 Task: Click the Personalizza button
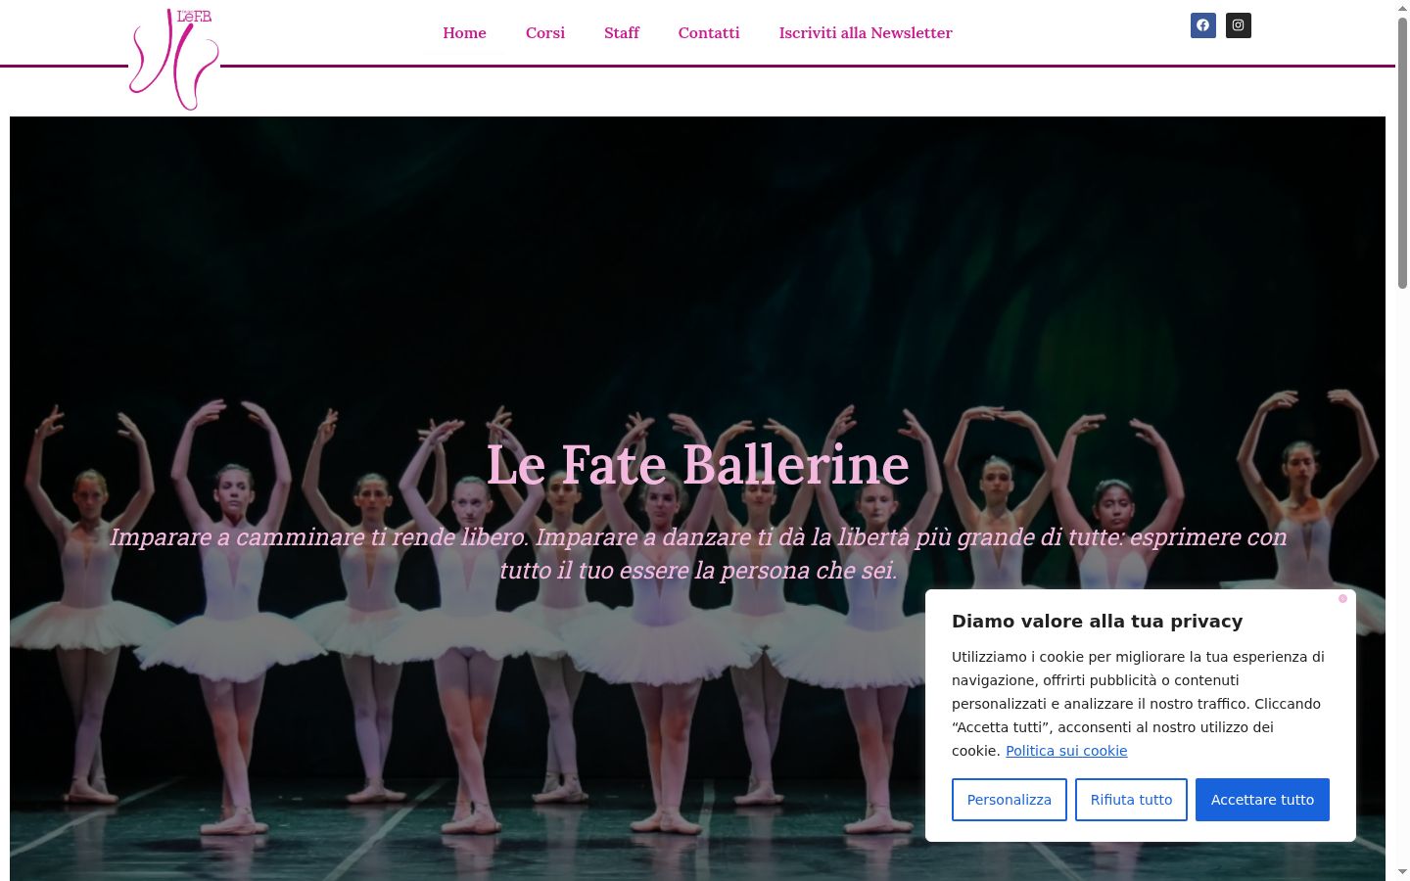tap(1010, 800)
